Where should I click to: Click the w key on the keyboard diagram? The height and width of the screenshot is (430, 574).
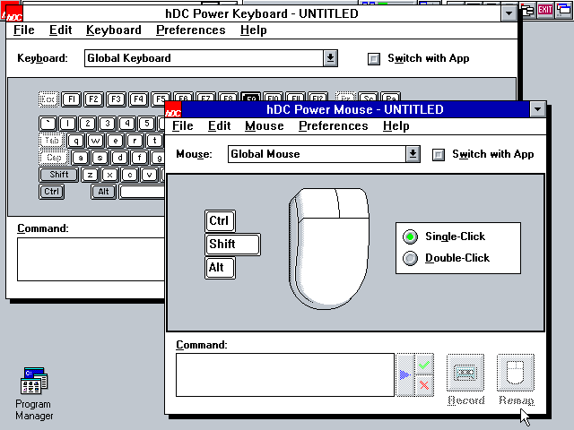click(96, 141)
